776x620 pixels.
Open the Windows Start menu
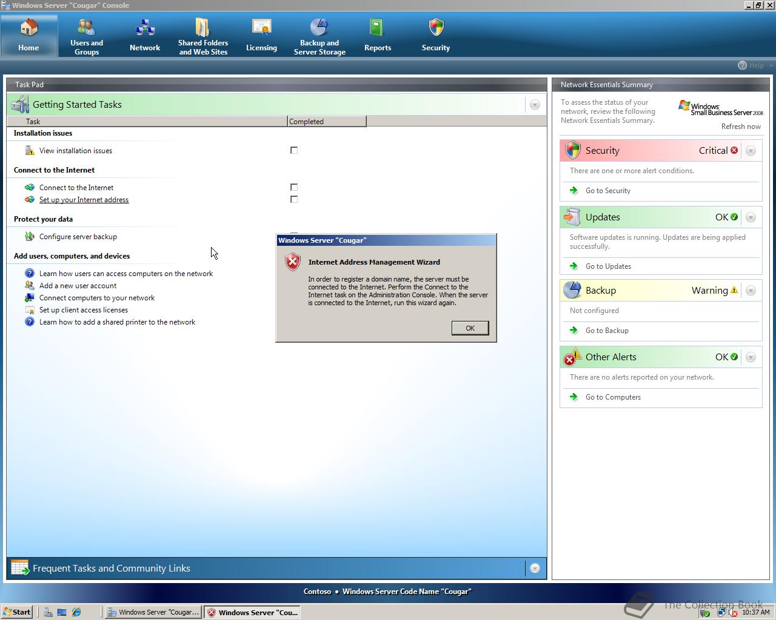[x=16, y=612]
